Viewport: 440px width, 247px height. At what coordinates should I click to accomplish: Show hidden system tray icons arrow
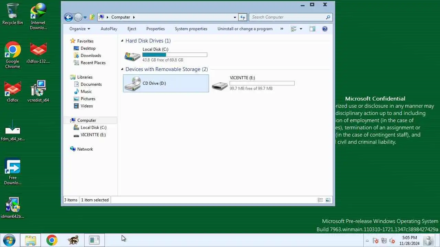point(367,241)
